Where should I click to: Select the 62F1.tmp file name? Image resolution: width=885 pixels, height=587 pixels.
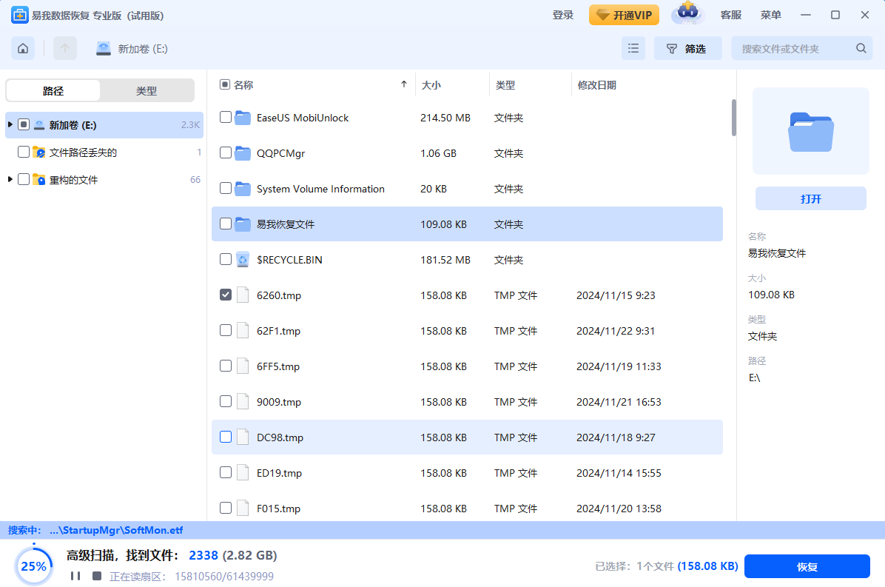tap(278, 331)
